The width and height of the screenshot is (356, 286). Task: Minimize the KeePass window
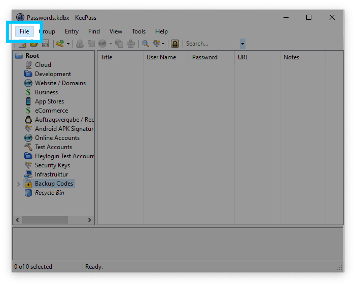[286, 17]
